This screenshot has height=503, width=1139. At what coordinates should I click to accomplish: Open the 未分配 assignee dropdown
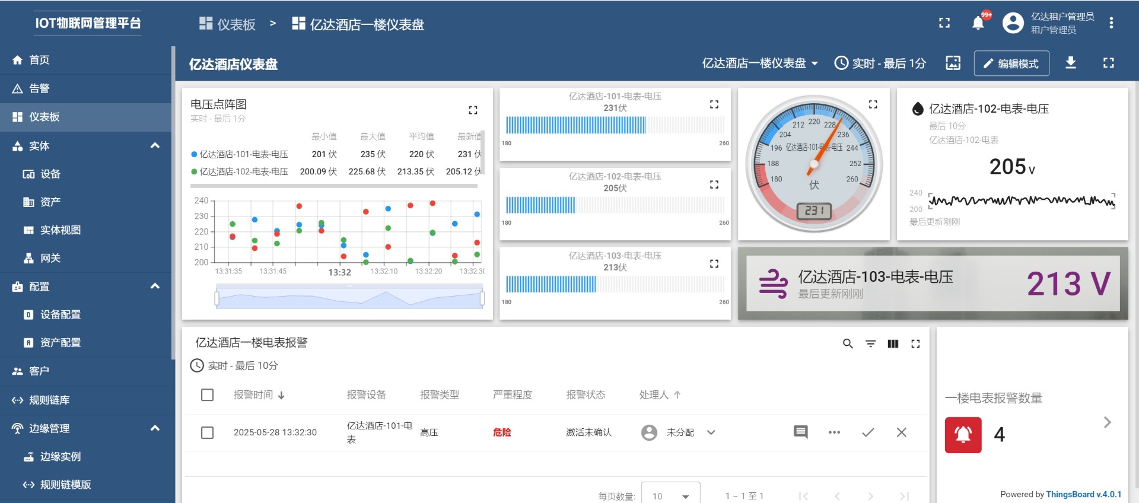(711, 432)
